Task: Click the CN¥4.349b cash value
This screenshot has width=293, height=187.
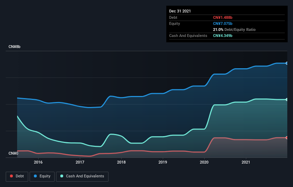Action: (223, 36)
